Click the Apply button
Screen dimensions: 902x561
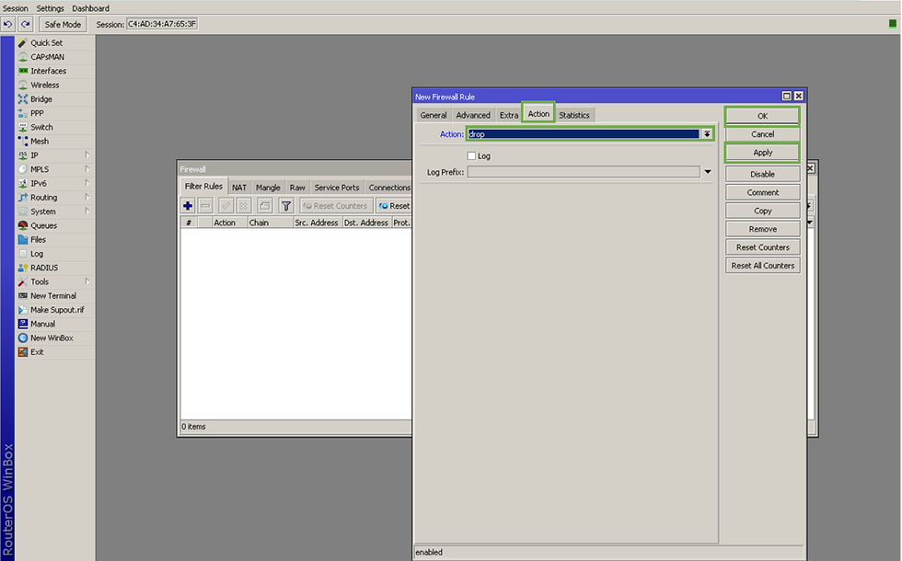pyautogui.click(x=762, y=153)
